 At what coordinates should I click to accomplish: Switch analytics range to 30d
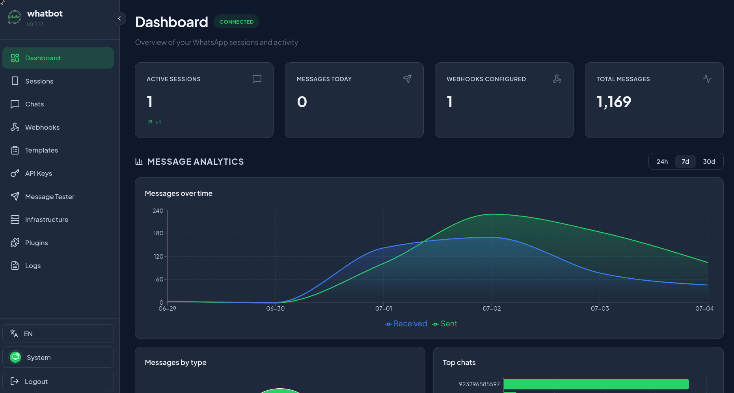coord(709,162)
